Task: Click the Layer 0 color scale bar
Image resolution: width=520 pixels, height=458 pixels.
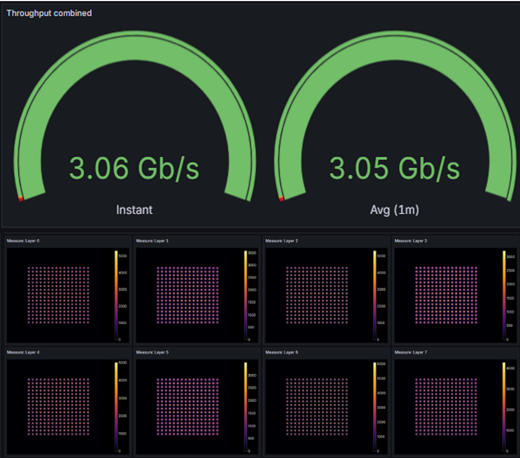Action: tap(116, 295)
